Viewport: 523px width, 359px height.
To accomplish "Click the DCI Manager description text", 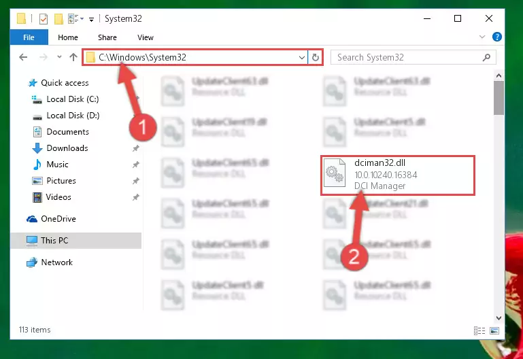I will coord(379,186).
